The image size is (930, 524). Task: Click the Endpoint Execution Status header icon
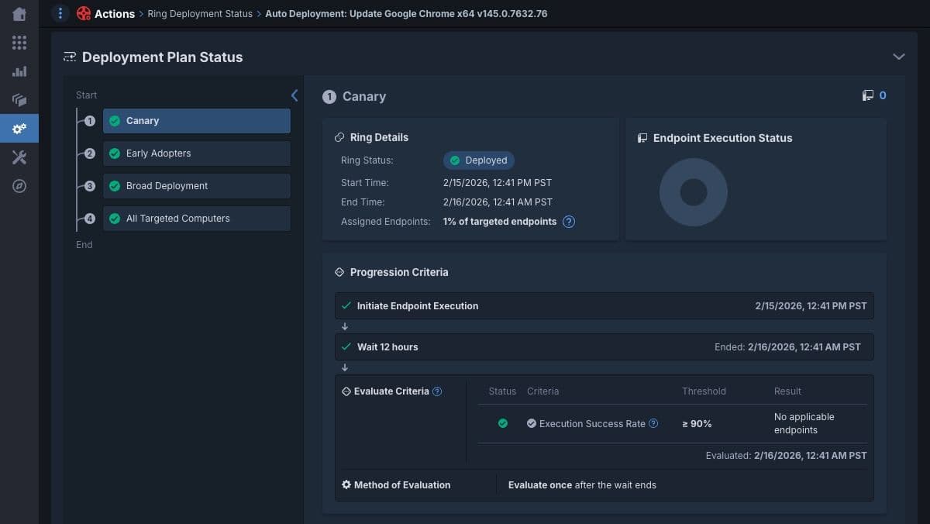(642, 138)
